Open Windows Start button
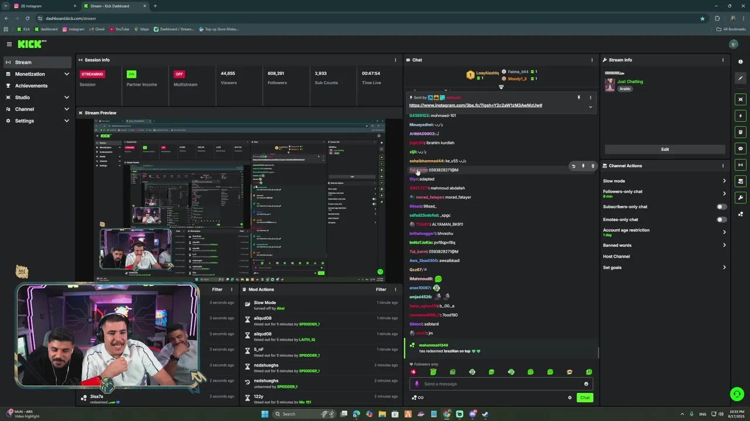The height and width of the screenshot is (421, 750). coord(265,414)
